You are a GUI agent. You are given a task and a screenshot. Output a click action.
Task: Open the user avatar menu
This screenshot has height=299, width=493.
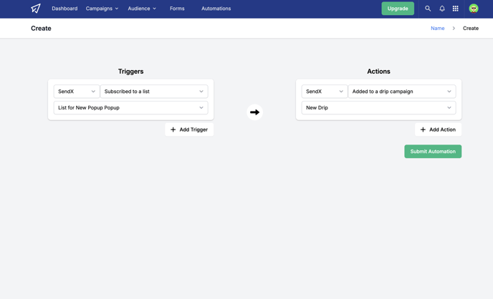474,9
